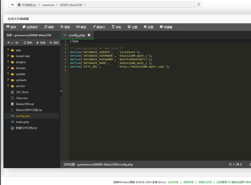Open the 字体 font settings

click(x=116, y=27)
